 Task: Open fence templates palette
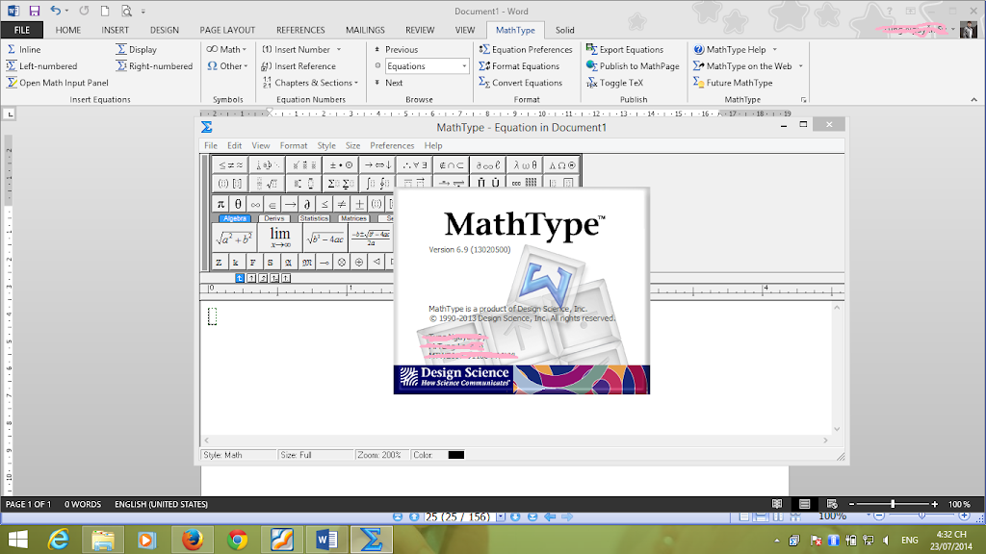(230, 184)
